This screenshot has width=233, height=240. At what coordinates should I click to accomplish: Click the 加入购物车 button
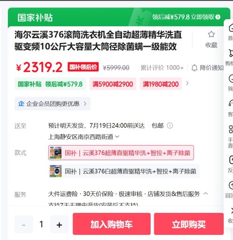[111, 224]
